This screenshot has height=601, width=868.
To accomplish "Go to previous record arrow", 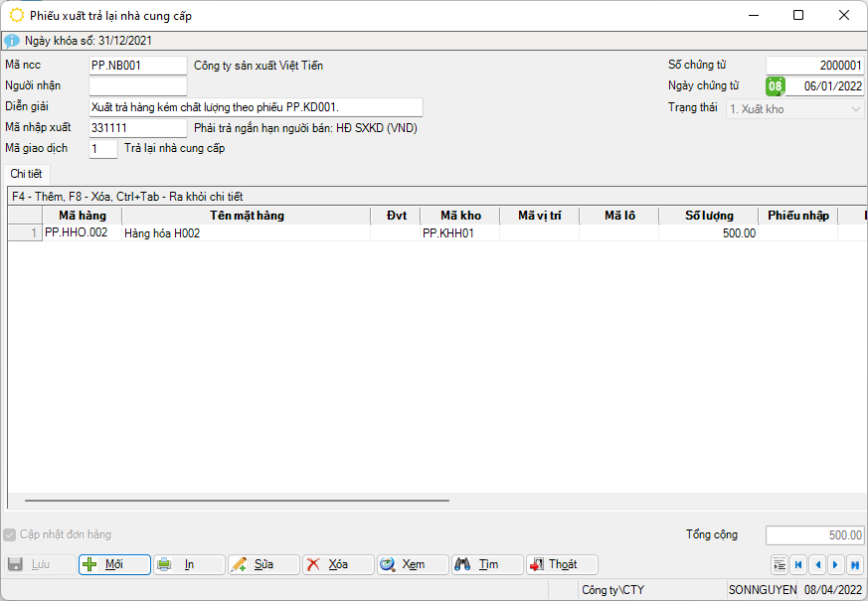I will [x=816, y=565].
